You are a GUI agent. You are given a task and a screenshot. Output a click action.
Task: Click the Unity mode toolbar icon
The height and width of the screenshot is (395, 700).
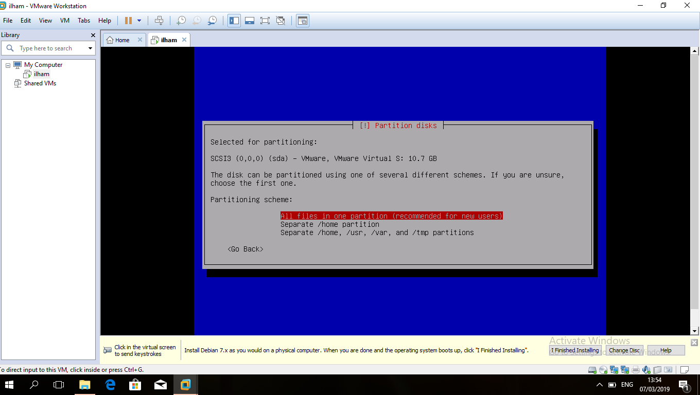point(281,21)
